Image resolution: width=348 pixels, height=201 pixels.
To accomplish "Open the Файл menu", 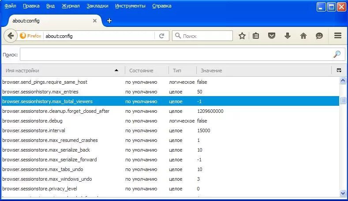I will coord(10,6).
